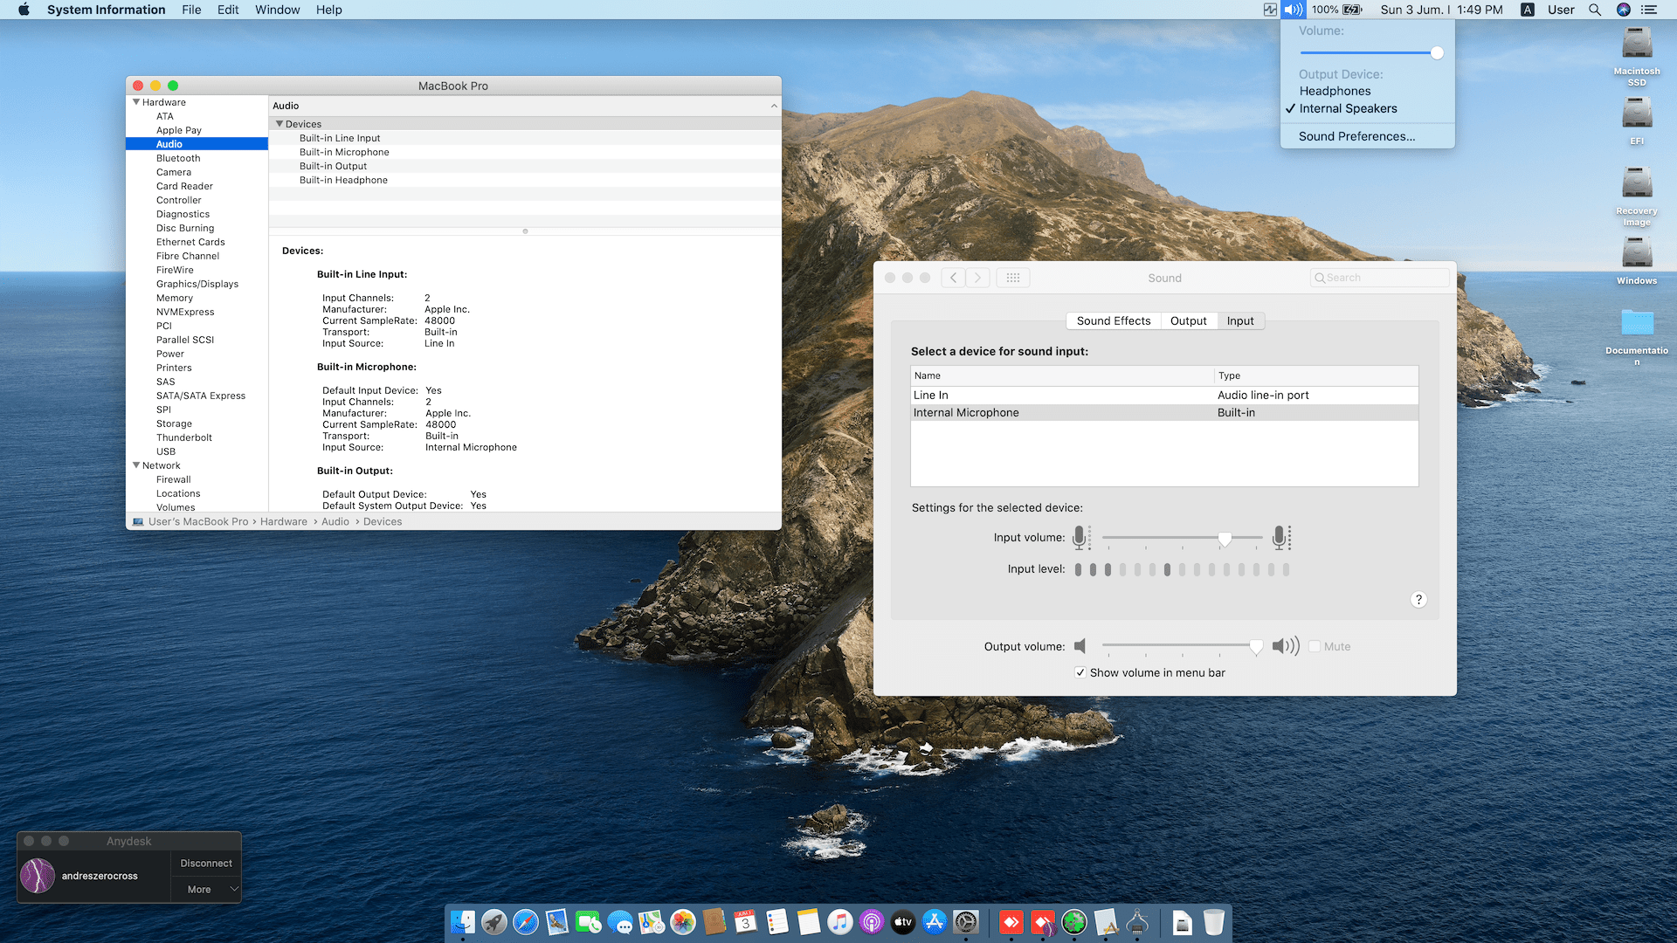
Task: Enable the Mute checkbox
Action: click(x=1315, y=646)
